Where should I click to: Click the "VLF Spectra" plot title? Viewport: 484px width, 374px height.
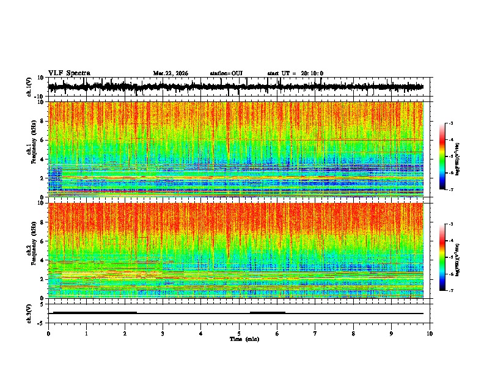pos(69,73)
